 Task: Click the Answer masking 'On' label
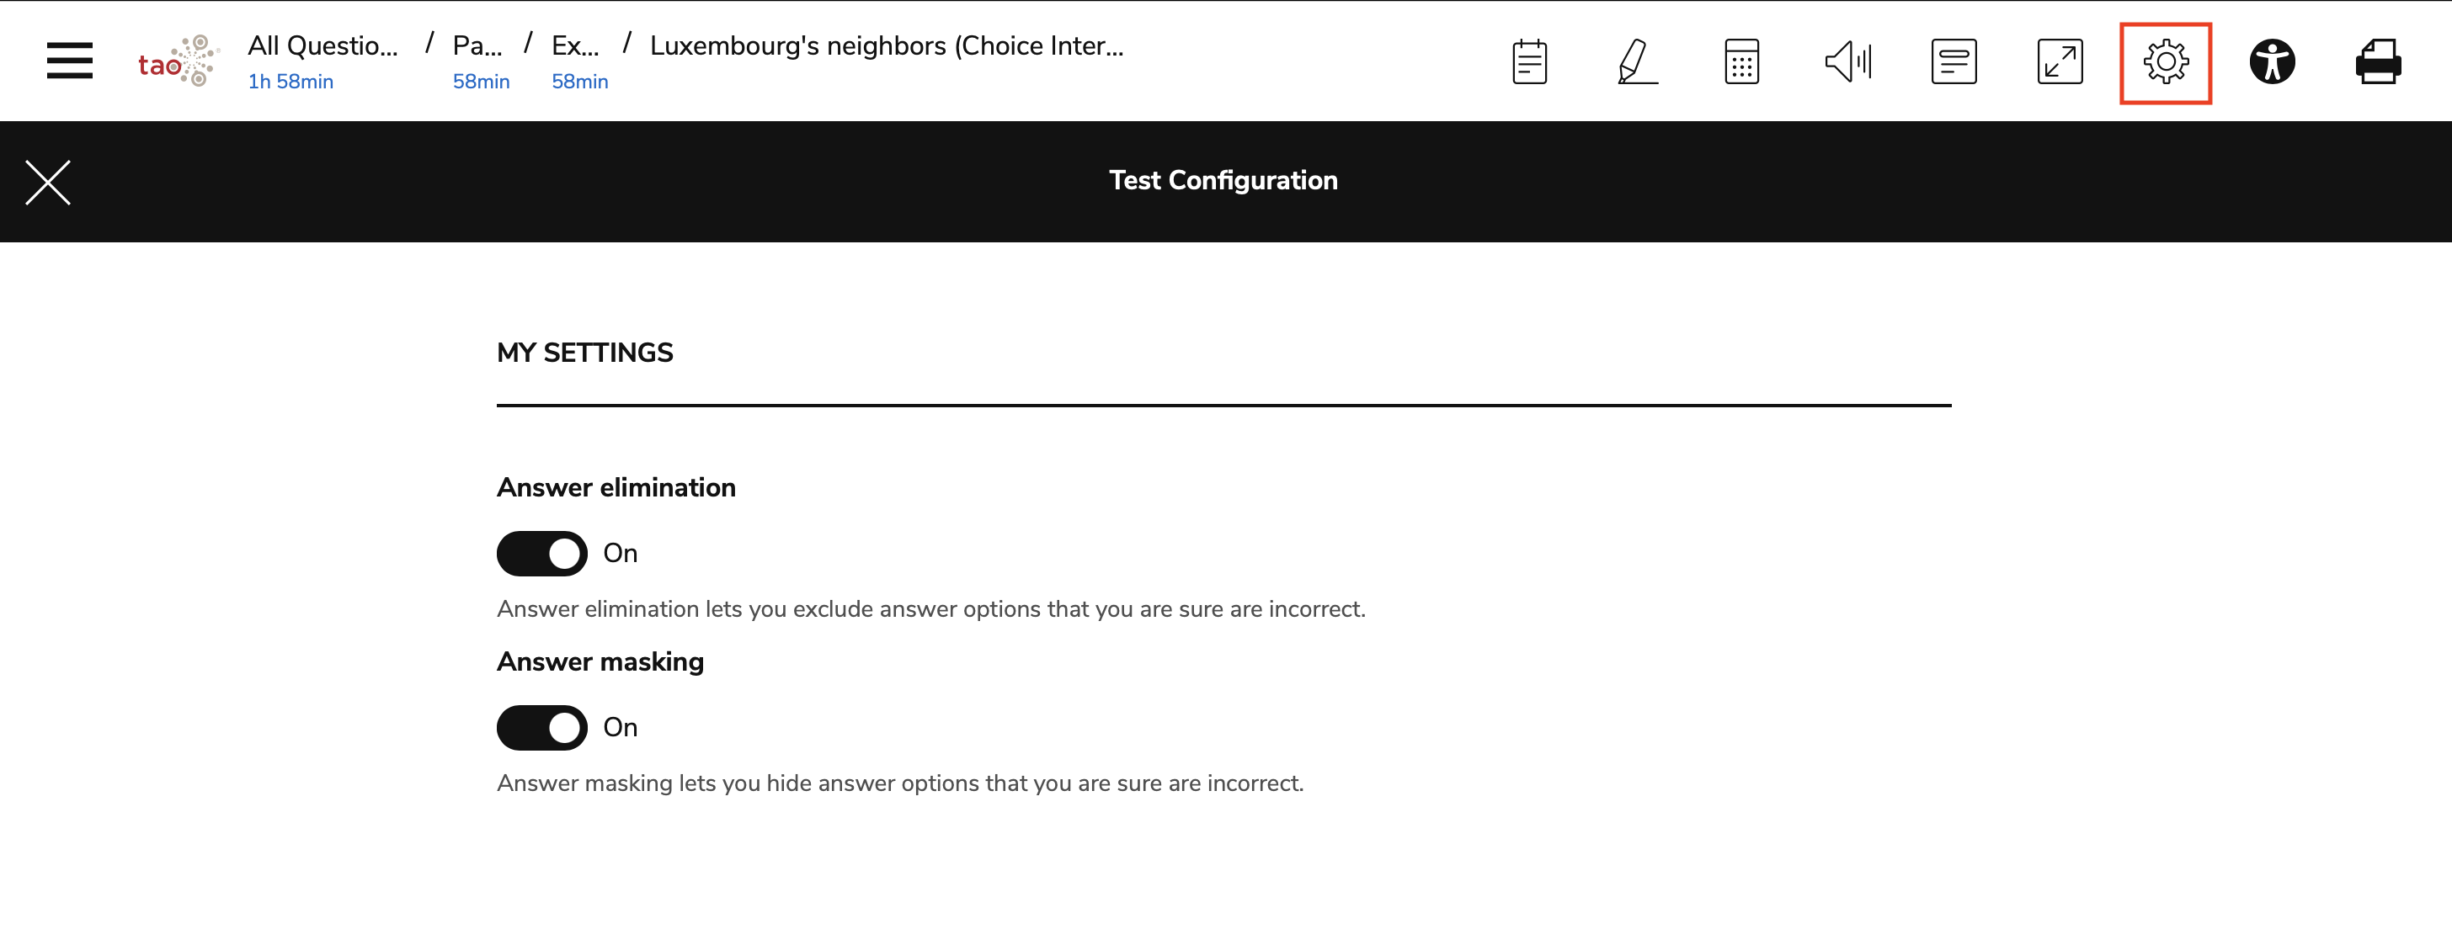click(621, 727)
